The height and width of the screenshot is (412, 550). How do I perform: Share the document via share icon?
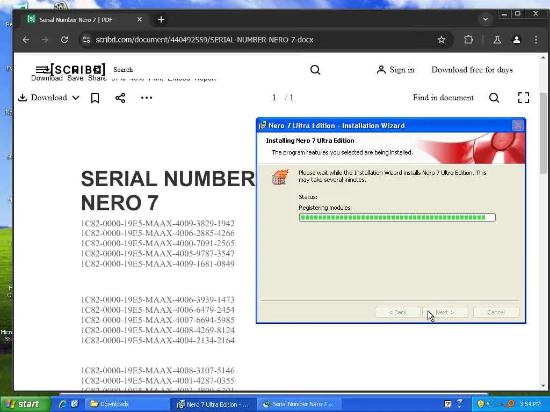coord(120,98)
